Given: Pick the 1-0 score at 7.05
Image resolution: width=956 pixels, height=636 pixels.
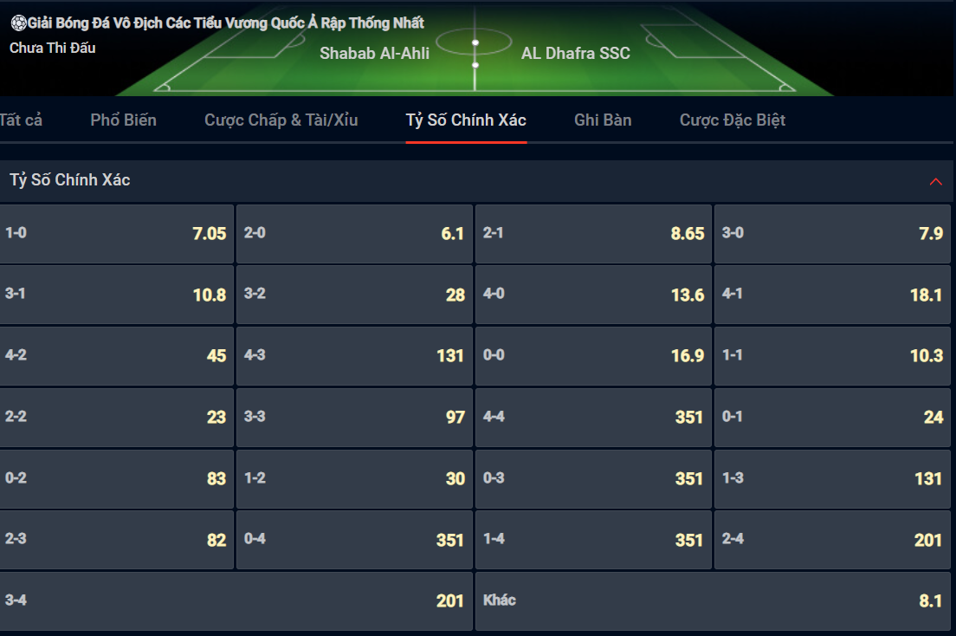Looking at the screenshot, I should click(x=116, y=234).
